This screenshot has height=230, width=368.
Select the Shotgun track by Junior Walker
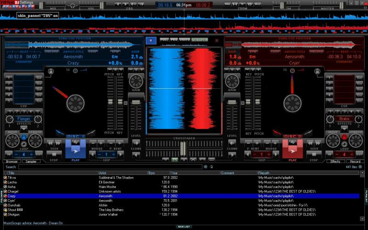point(181,214)
